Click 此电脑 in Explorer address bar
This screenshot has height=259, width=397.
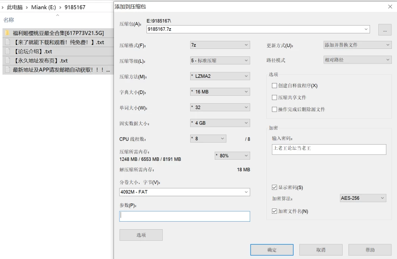point(15,8)
